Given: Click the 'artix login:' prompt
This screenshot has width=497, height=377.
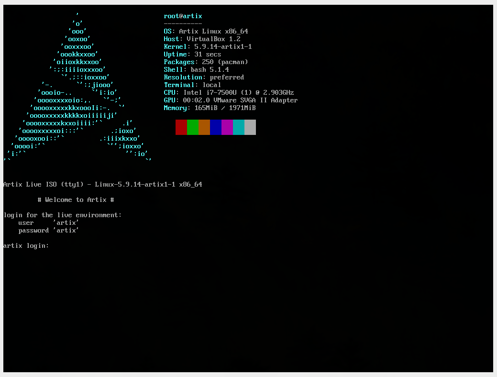Looking at the screenshot, I should click(x=26, y=246).
